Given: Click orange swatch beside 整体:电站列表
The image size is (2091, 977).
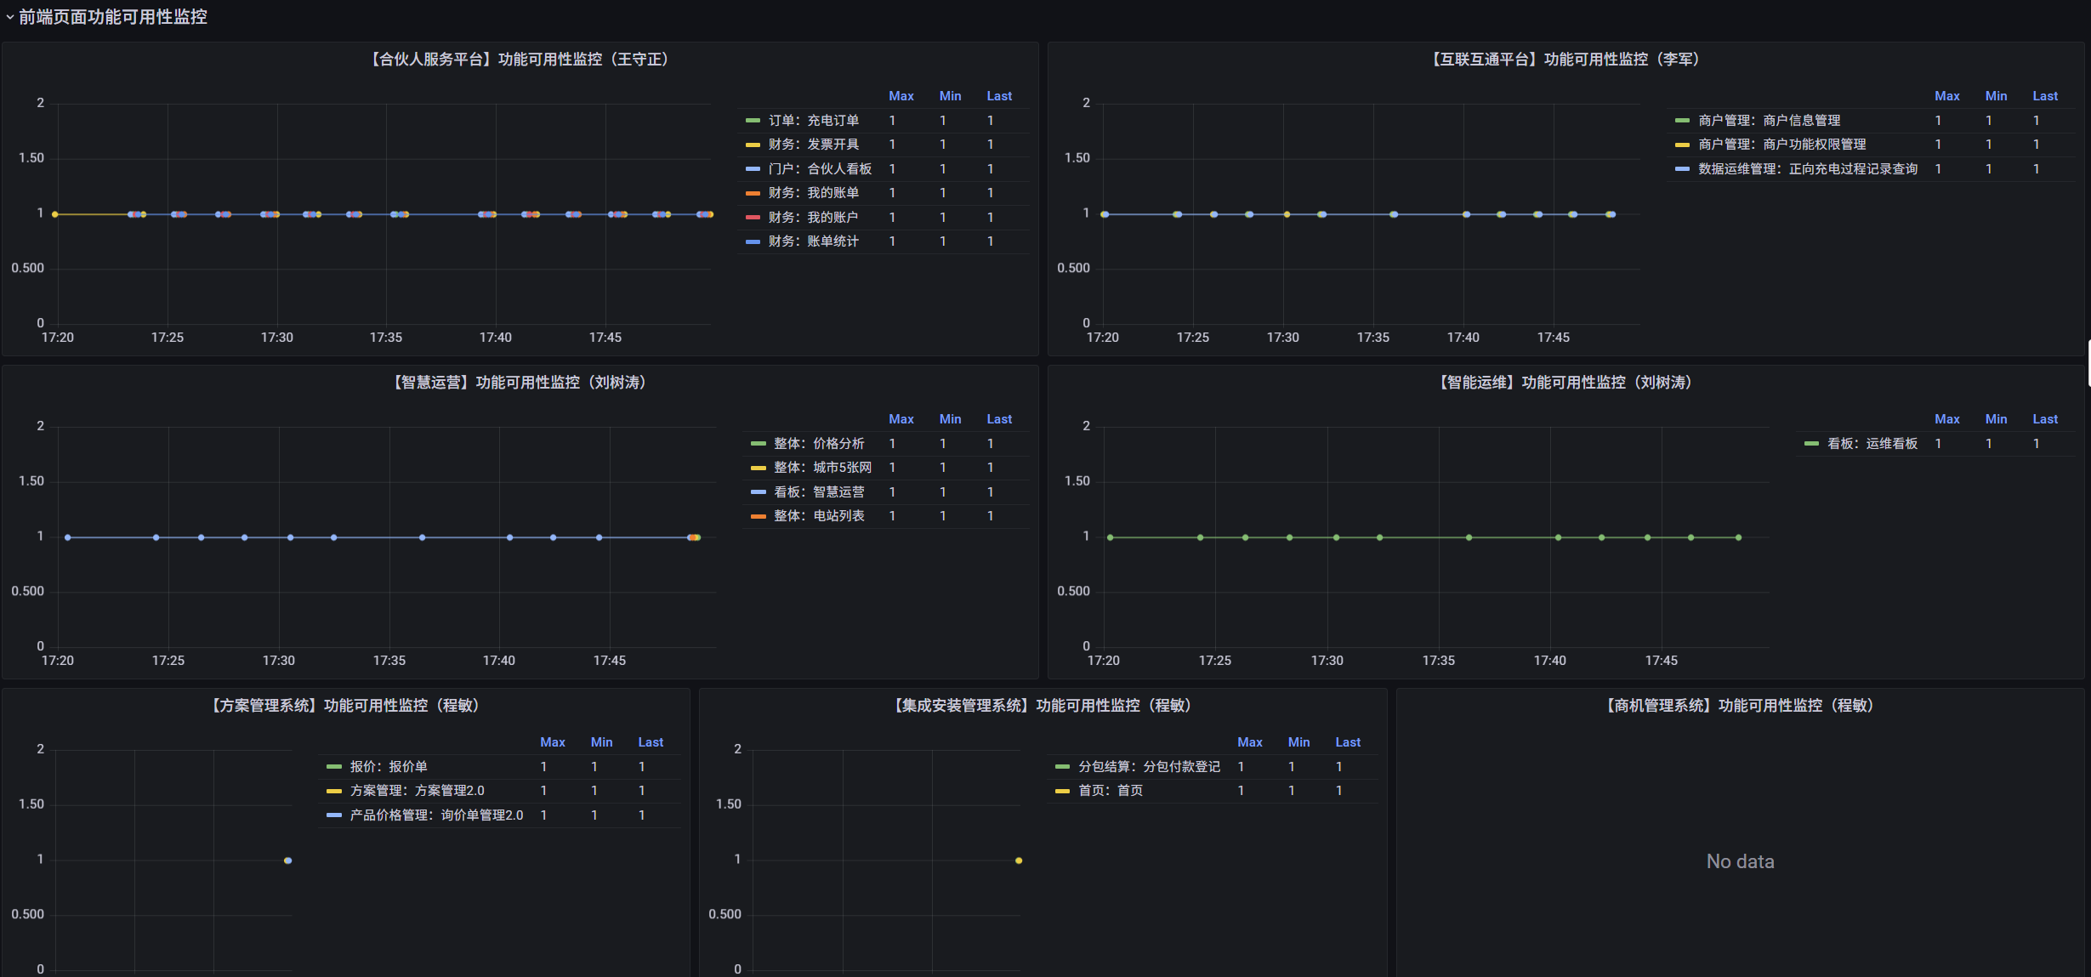Looking at the screenshot, I should coord(758,516).
